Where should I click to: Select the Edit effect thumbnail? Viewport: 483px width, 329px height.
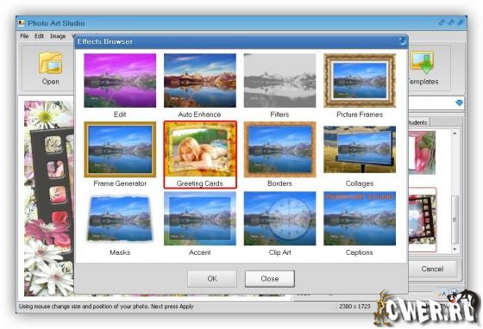click(x=120, y=81)
